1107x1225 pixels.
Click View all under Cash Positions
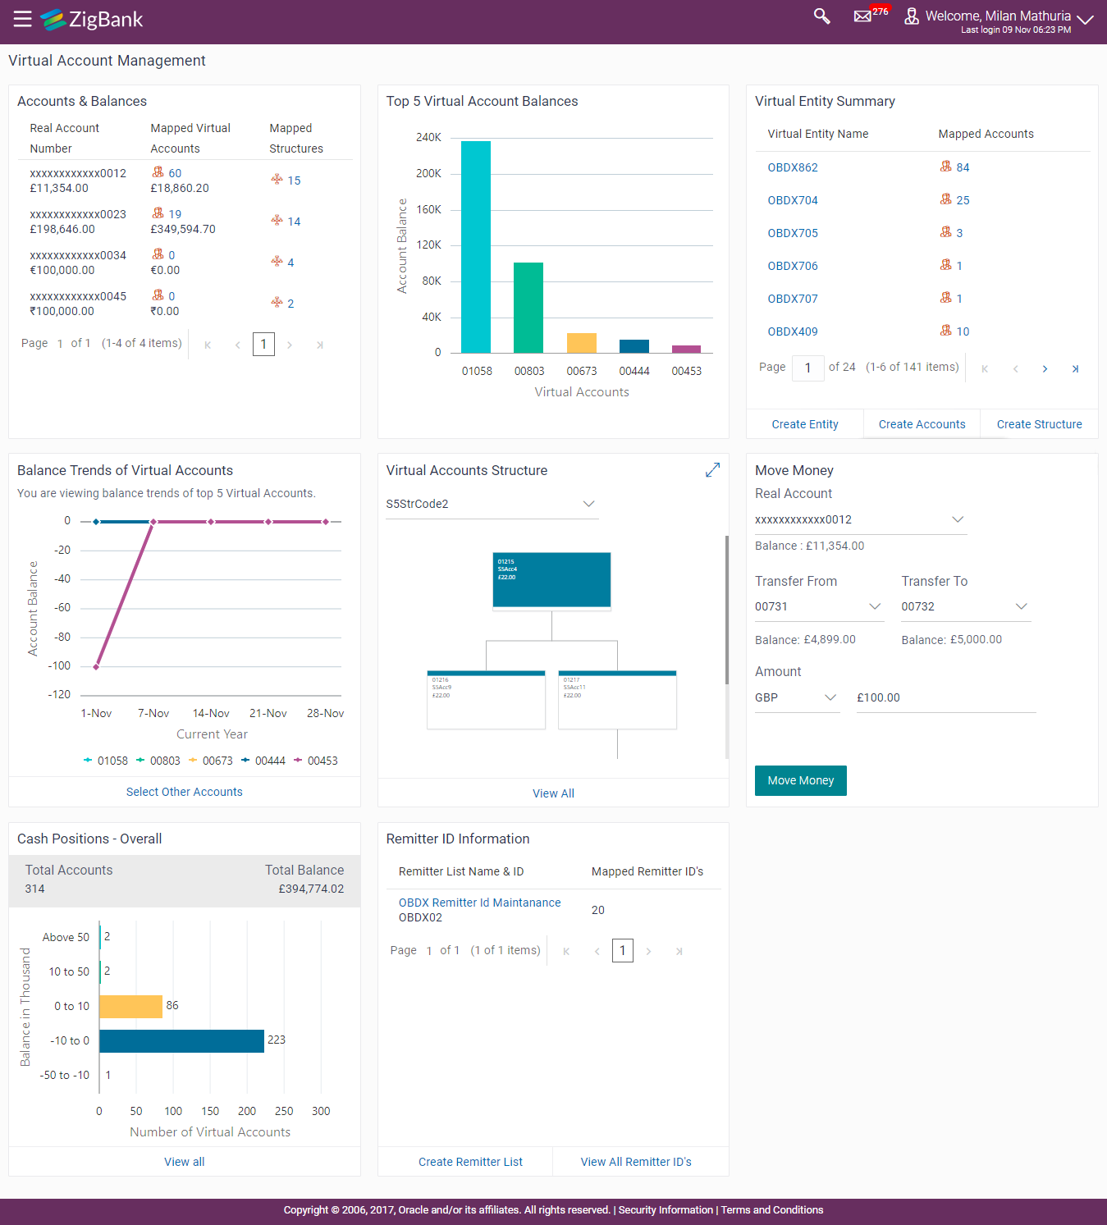coord(184,1162)
